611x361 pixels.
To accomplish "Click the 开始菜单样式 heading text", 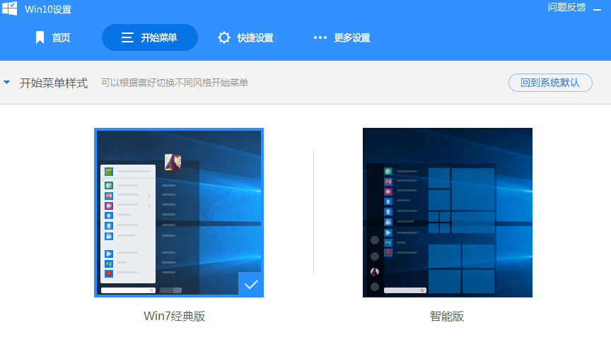I will (x=54, y=83).
